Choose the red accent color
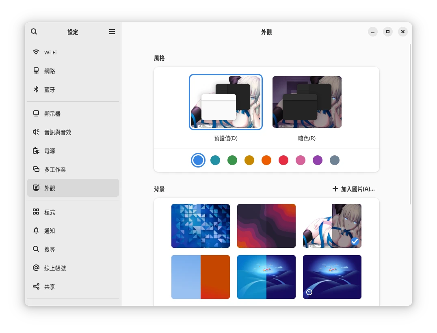Image resolution: width=437 pixels, height=333 pixels. [283, 160]
